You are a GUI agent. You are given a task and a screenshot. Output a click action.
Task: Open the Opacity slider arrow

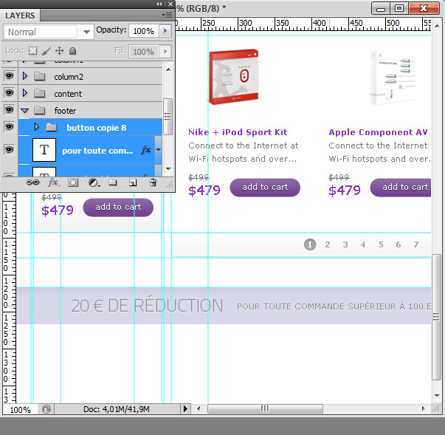click(x=165, y=31)
